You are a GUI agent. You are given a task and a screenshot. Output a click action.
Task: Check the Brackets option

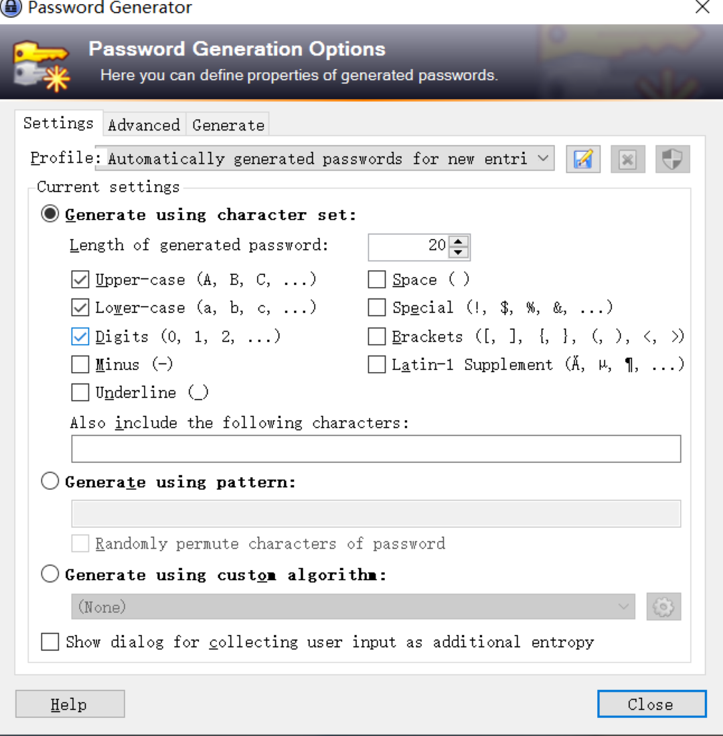point(376,336)
